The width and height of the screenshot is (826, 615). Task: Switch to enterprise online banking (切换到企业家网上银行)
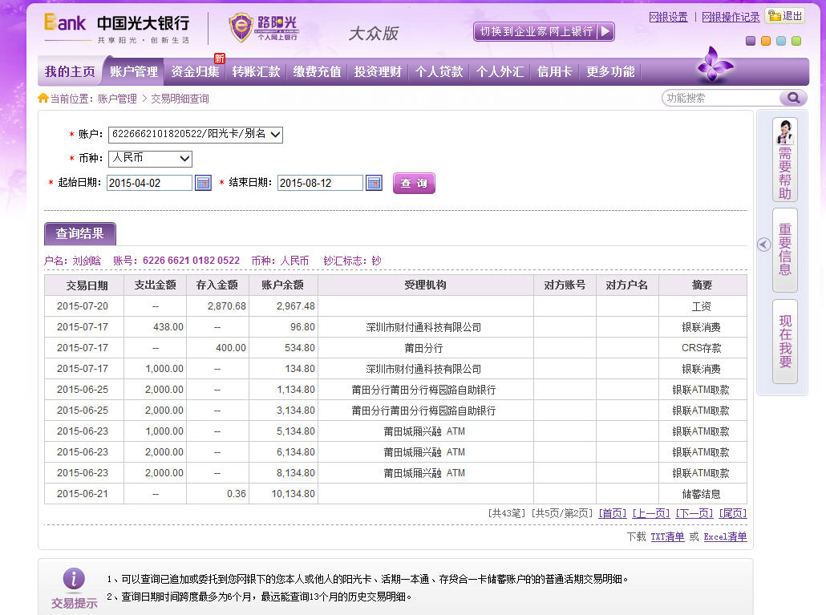click(544, 31)
